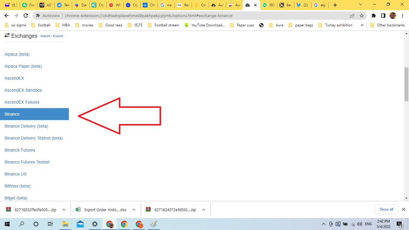409x230 pixels.
Task: Select Binance Delivery Testnet (beta)
Action: click(34, 138)
